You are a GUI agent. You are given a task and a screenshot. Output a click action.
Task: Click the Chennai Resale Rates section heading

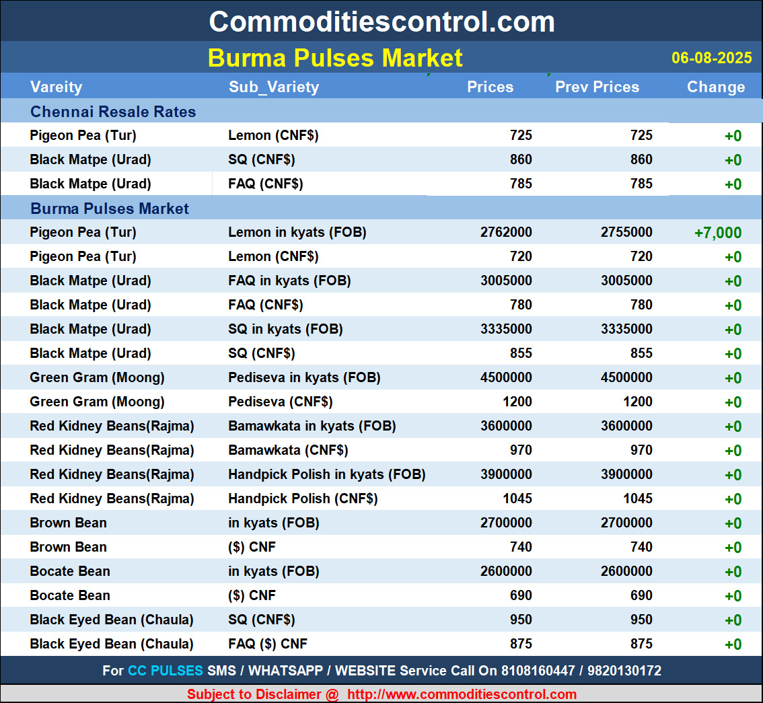click(x=113, y=112)
